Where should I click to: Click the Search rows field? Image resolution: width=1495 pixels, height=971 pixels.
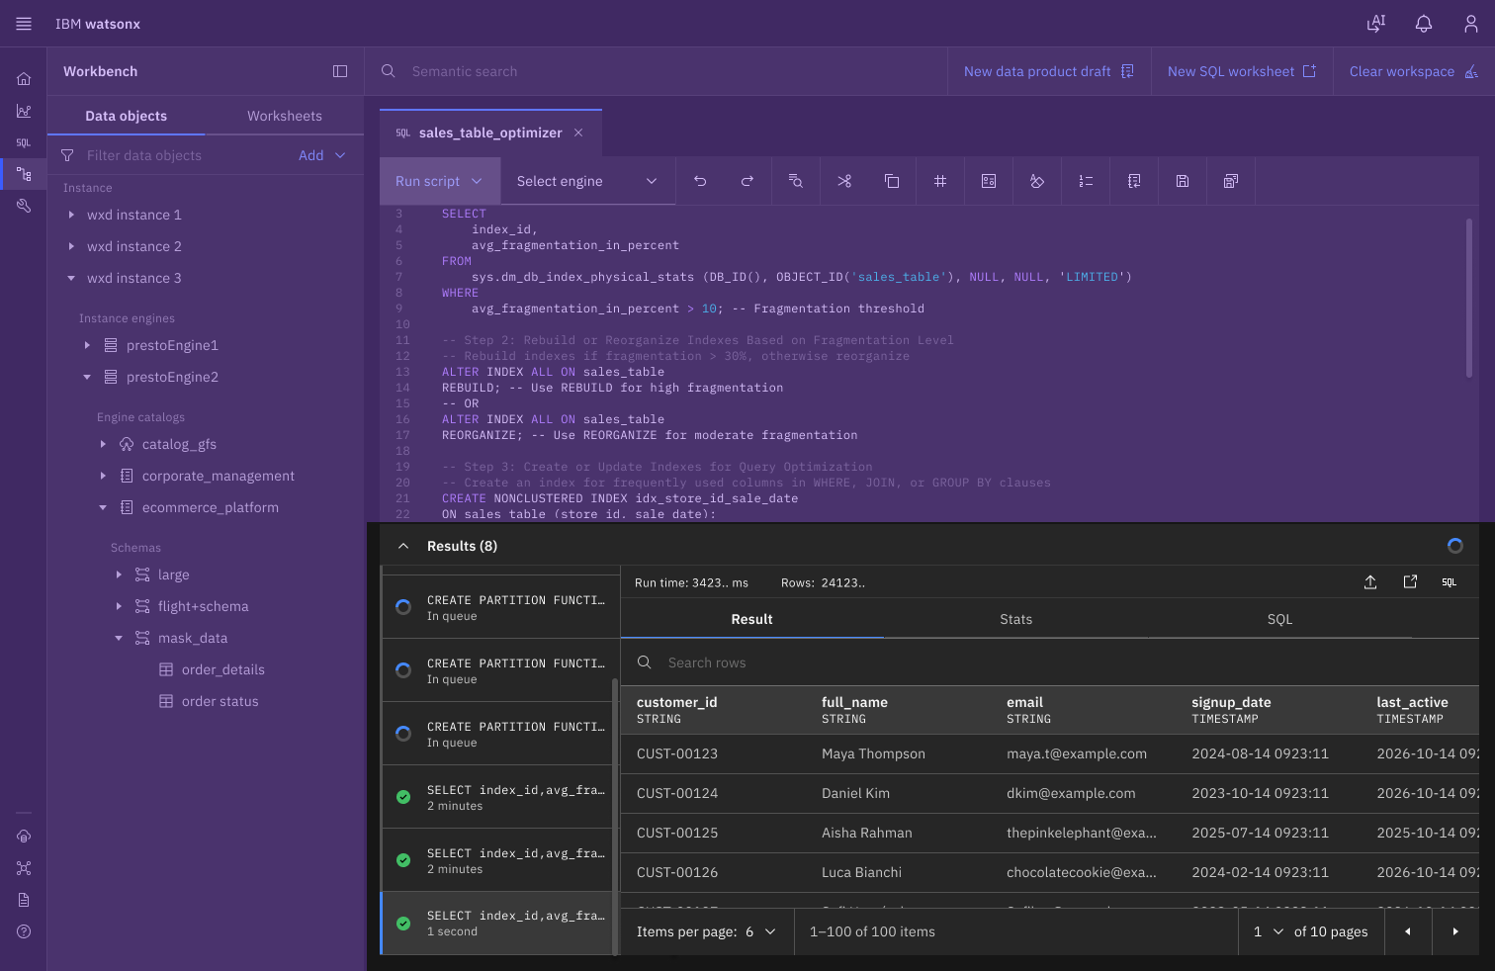(x=1050, y=662)
